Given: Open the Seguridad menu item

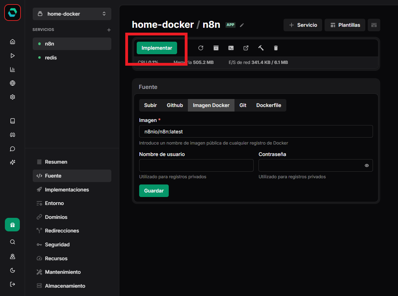Looking at the screenshot, I should 72,245.
